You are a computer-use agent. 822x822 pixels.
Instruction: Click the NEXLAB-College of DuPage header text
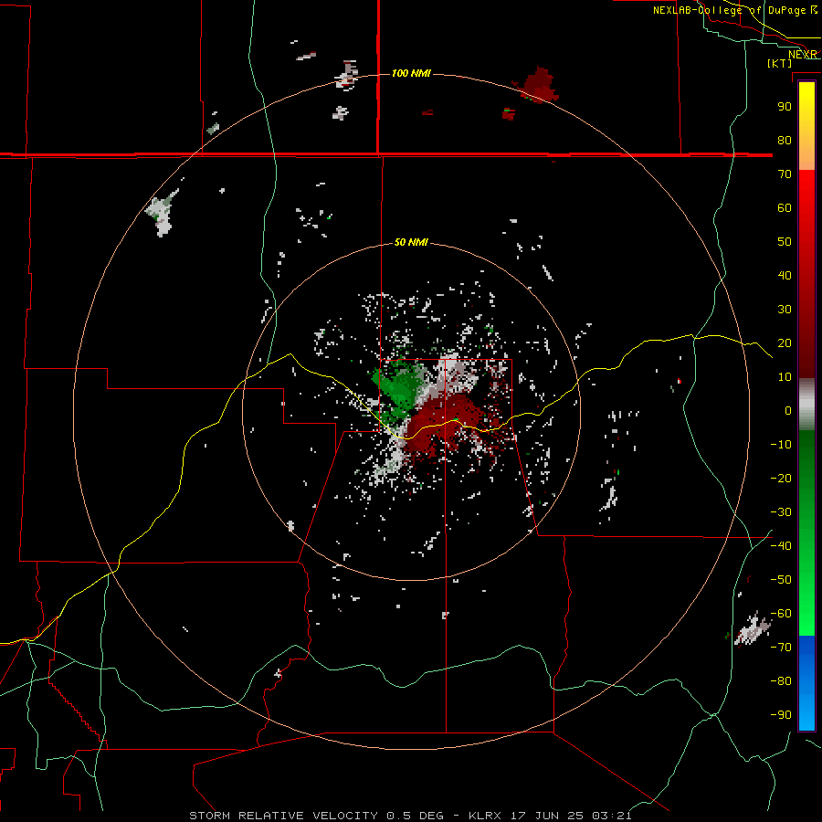point(734,10)
